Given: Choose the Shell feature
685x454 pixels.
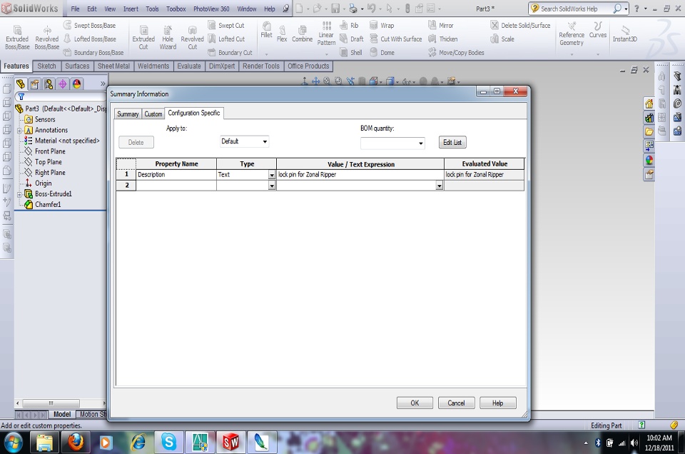Looking at the screenshot, I should click(351, 52).
